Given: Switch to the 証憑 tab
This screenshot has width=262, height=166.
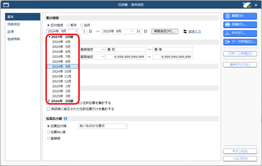Looking at the screenshot, I should click(x=10, y=32).
